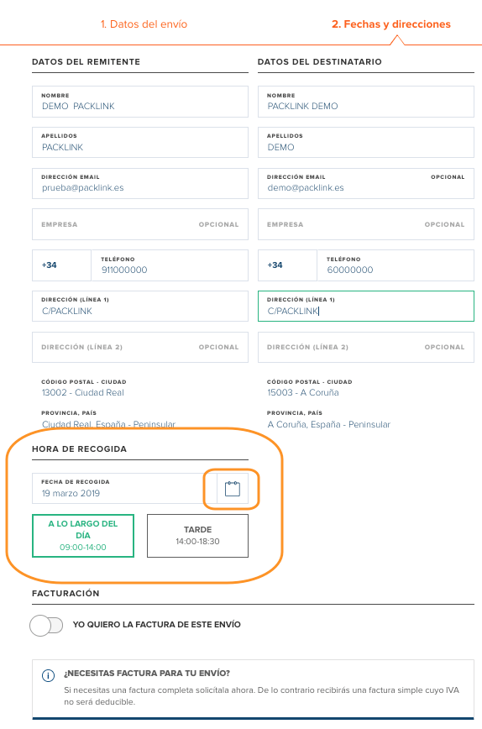Open the pickup date calendar icon

(x=233, y=489)
